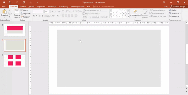Viewport: 188px width, 95px height.
Task: Click the Cut scissors icon
Action: click(x=9, y=11)
